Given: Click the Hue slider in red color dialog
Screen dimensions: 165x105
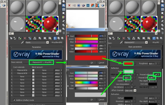Looking at the screenshot, I should tap(87, 46).
